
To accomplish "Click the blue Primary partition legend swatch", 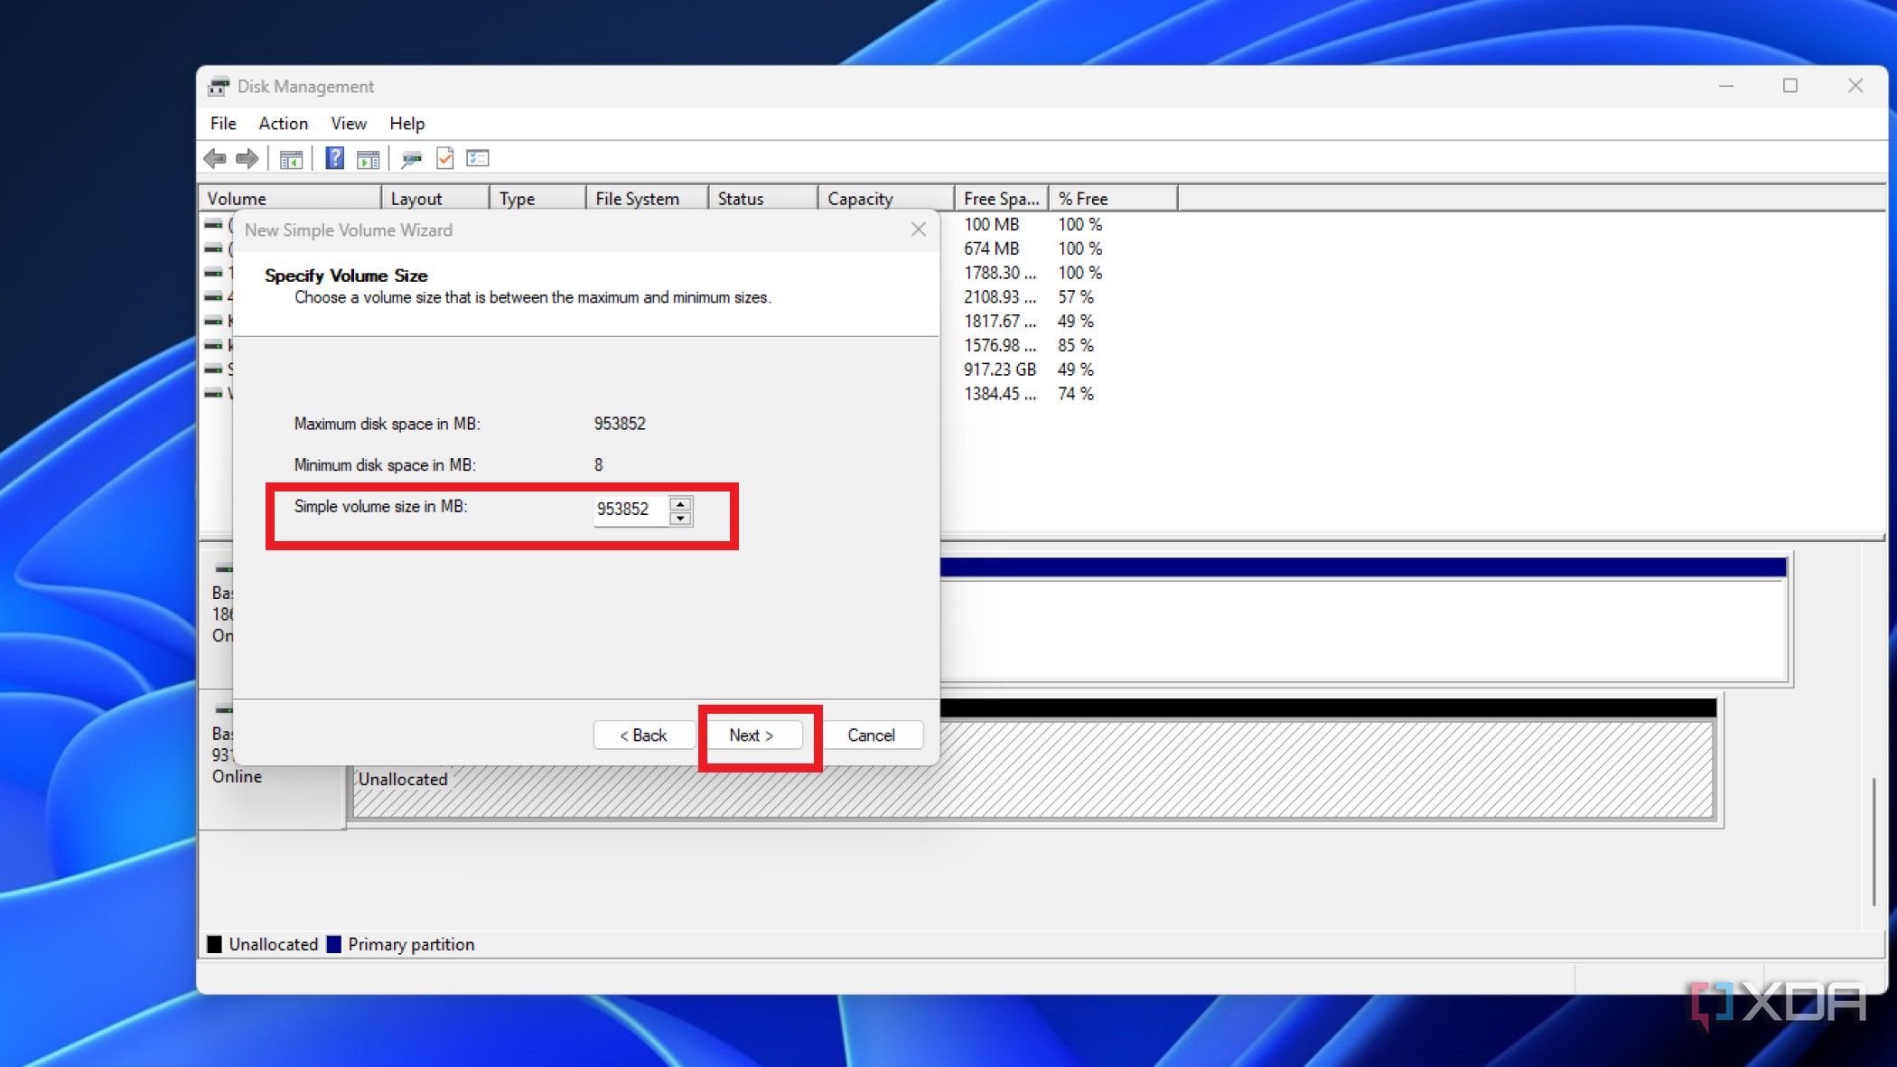I will [x=333, y=944].
